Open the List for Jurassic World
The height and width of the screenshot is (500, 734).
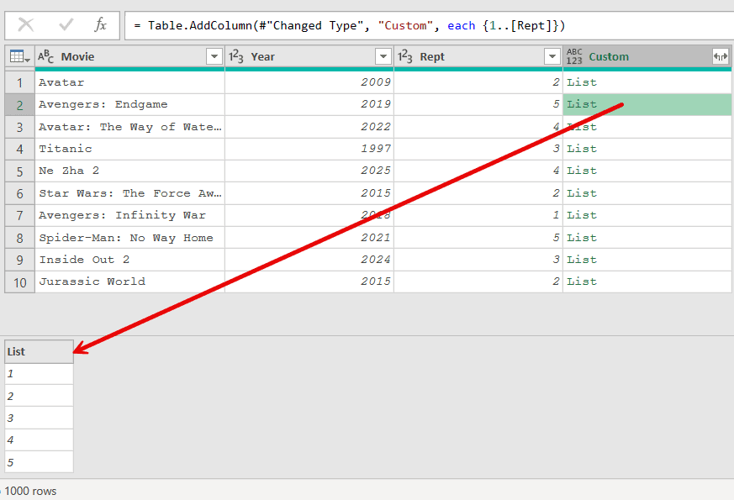(580, 281)
